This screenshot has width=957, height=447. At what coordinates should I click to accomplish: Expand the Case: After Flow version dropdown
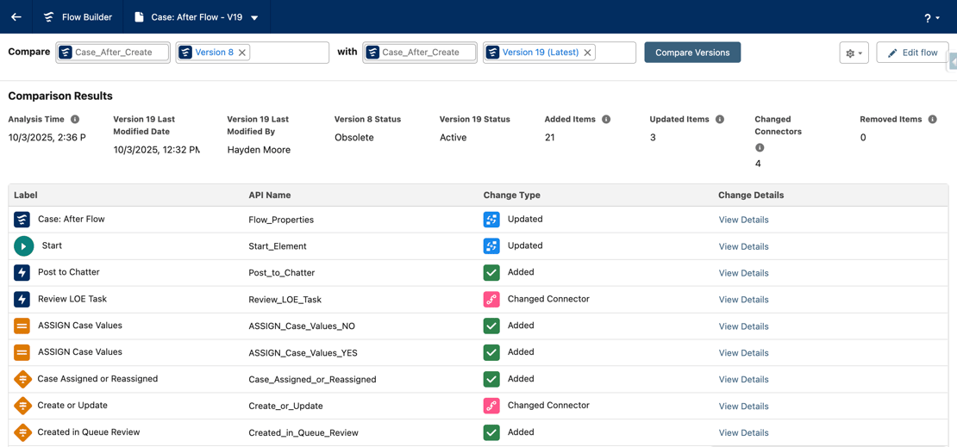(254, 18)
